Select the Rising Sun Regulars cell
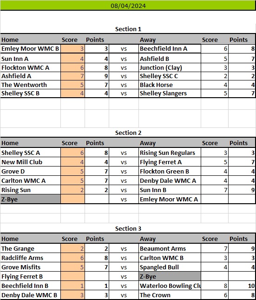The image size is (256, 300). coord(170,153)
